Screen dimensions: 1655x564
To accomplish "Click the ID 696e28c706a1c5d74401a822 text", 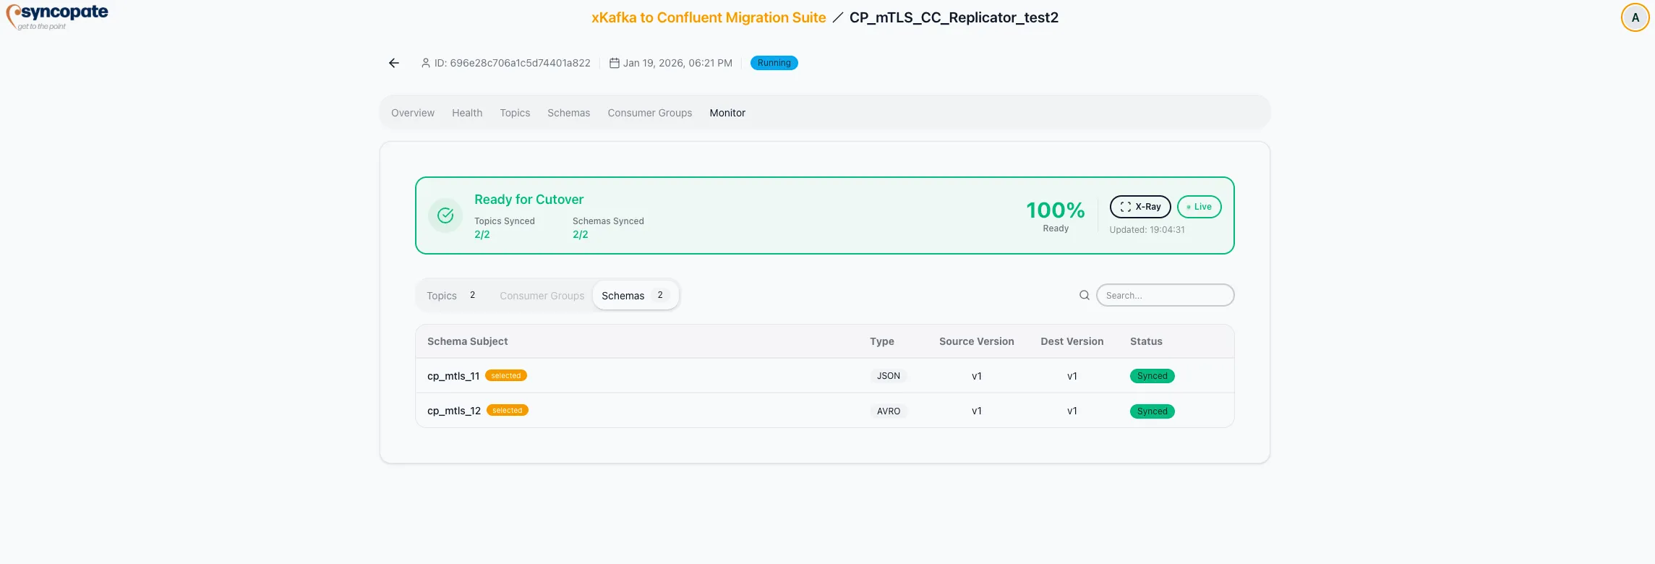I will [512, 63].
